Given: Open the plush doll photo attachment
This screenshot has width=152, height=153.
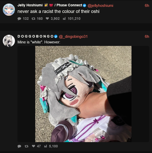Looking at the screenshot, I should [x=83, y=94].
